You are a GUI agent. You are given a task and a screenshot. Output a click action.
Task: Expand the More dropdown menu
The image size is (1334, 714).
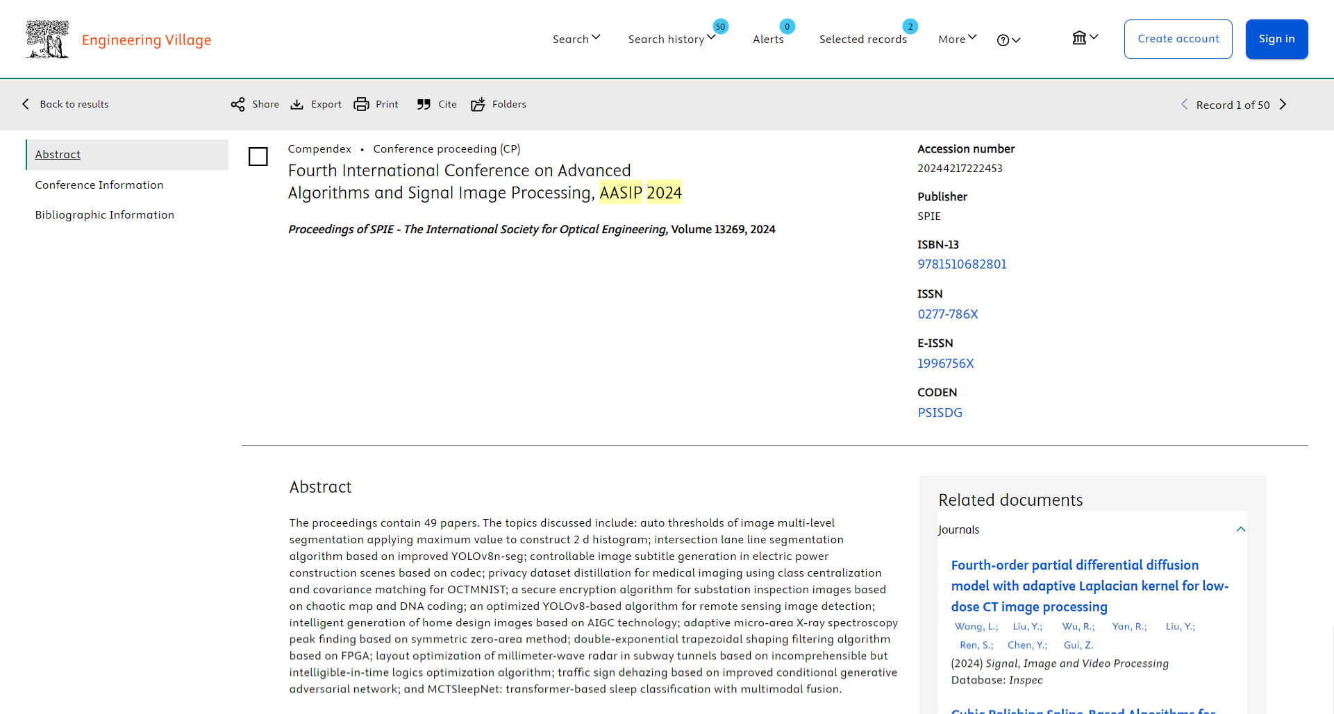(958, 39)
